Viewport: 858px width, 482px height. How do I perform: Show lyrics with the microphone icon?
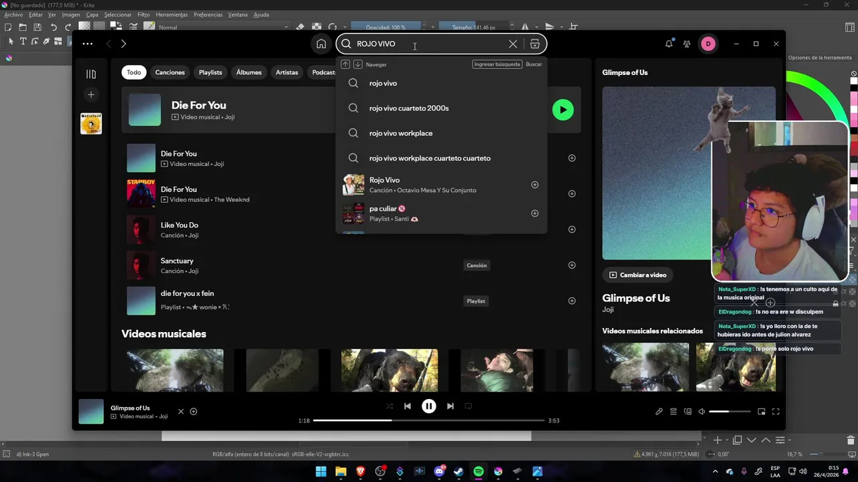click(x=659, y=412)
